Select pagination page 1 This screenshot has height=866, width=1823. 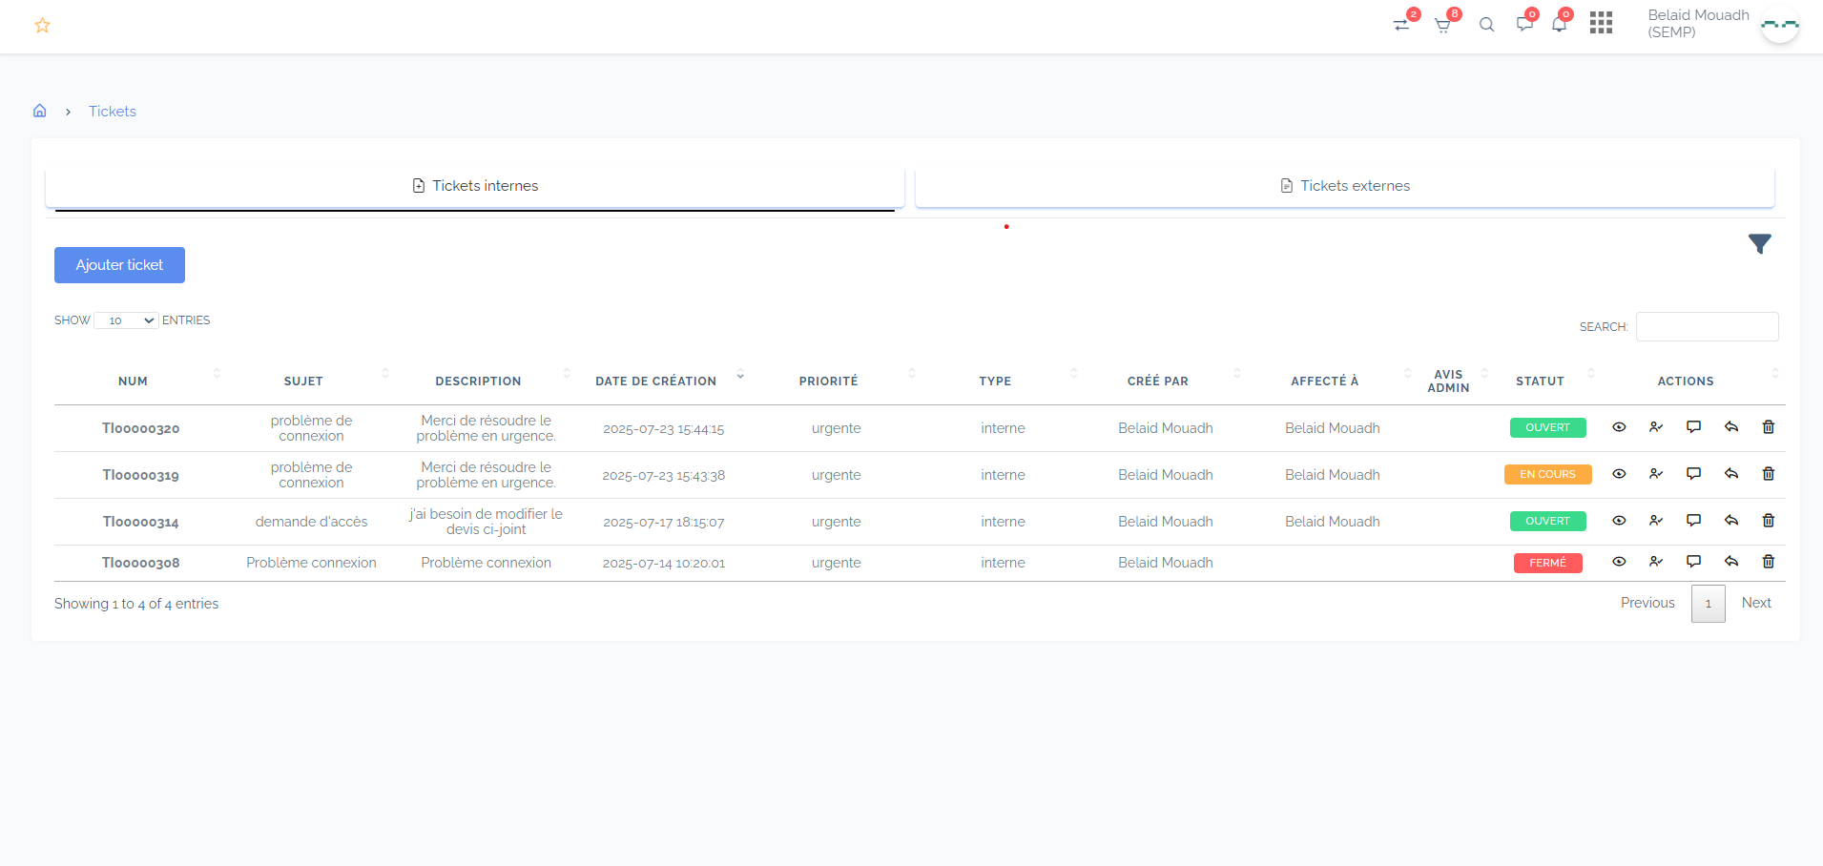[1709, 604]
